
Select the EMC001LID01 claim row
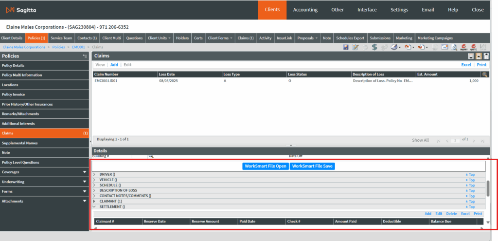click(x=106, y=81)
